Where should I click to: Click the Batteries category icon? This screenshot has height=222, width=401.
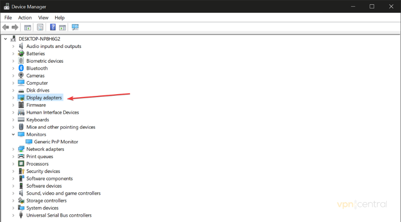click(21, 54)
